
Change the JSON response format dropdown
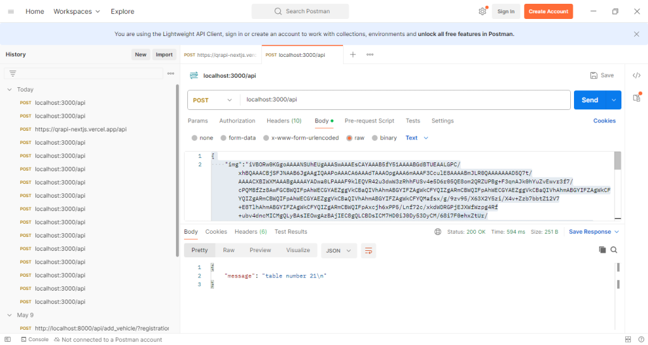339,250
